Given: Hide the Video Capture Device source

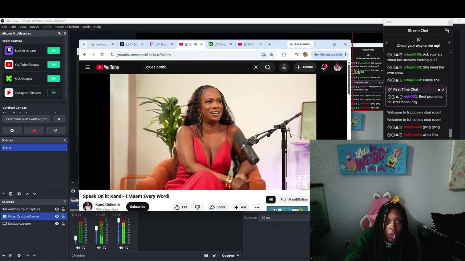Looking at the screenshot, I should pos(57,216).
